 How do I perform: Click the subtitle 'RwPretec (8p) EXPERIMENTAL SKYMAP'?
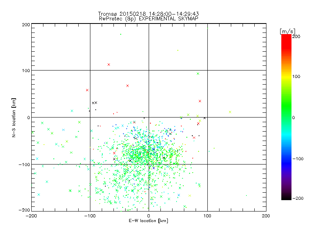click(148, 19)
